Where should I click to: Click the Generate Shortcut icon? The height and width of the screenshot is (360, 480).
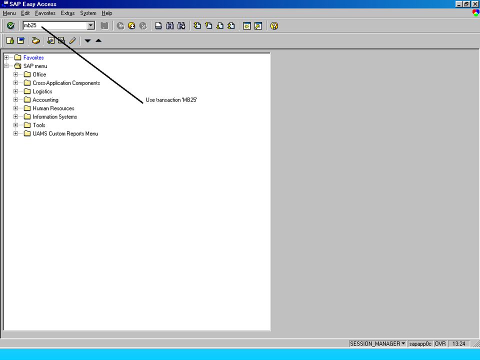tap(258, 25)
